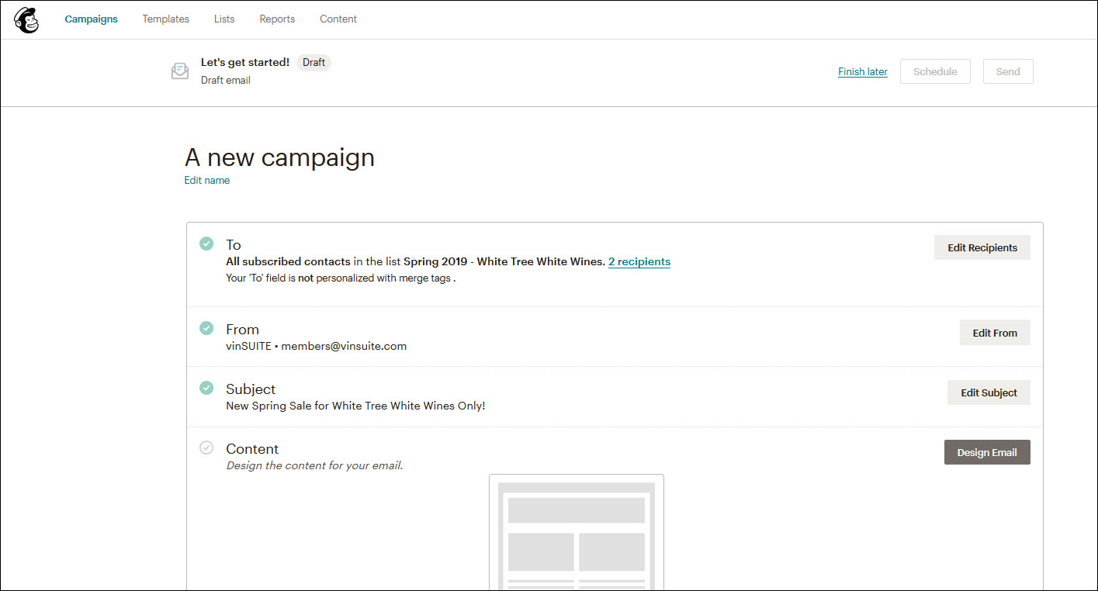Click the gray incomplete circle beside Content

[206, 448]
